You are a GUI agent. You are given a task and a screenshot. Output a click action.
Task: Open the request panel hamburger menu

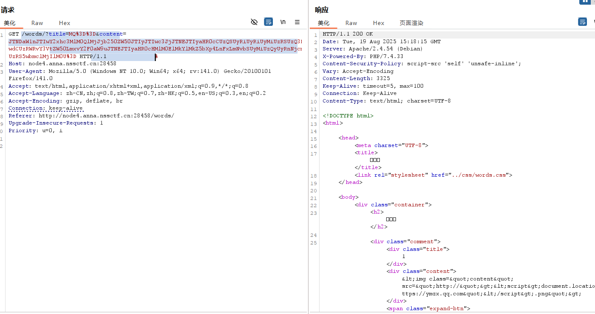pyautogui.click(x=297, y=22)
